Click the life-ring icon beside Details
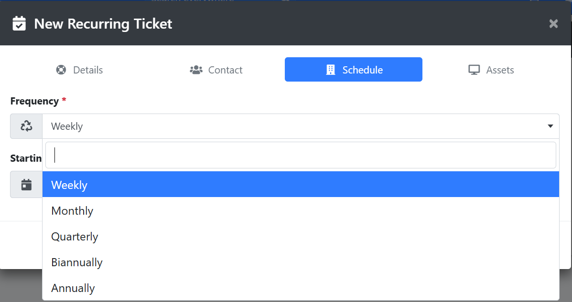 tap(61, 70)
